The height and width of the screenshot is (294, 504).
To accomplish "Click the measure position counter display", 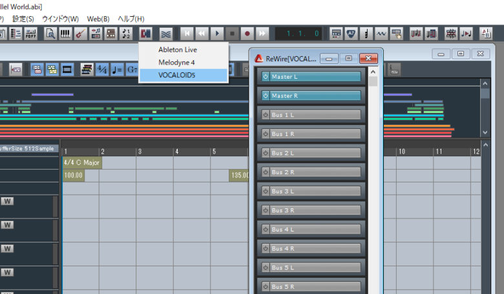I will 299,33.
